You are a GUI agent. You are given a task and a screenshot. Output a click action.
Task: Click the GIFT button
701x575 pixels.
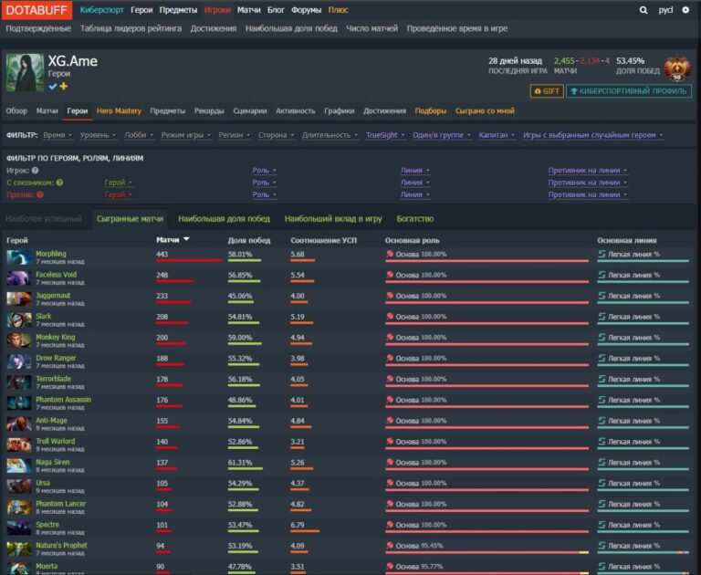point(547,91)
